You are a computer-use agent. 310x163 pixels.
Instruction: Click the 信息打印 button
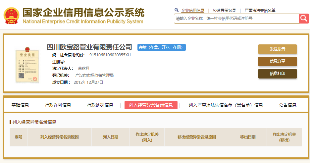[278, 74]
